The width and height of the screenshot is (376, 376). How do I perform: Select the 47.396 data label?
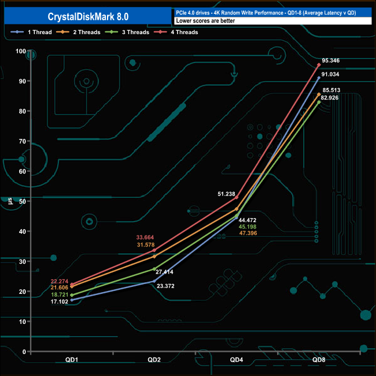248,233
